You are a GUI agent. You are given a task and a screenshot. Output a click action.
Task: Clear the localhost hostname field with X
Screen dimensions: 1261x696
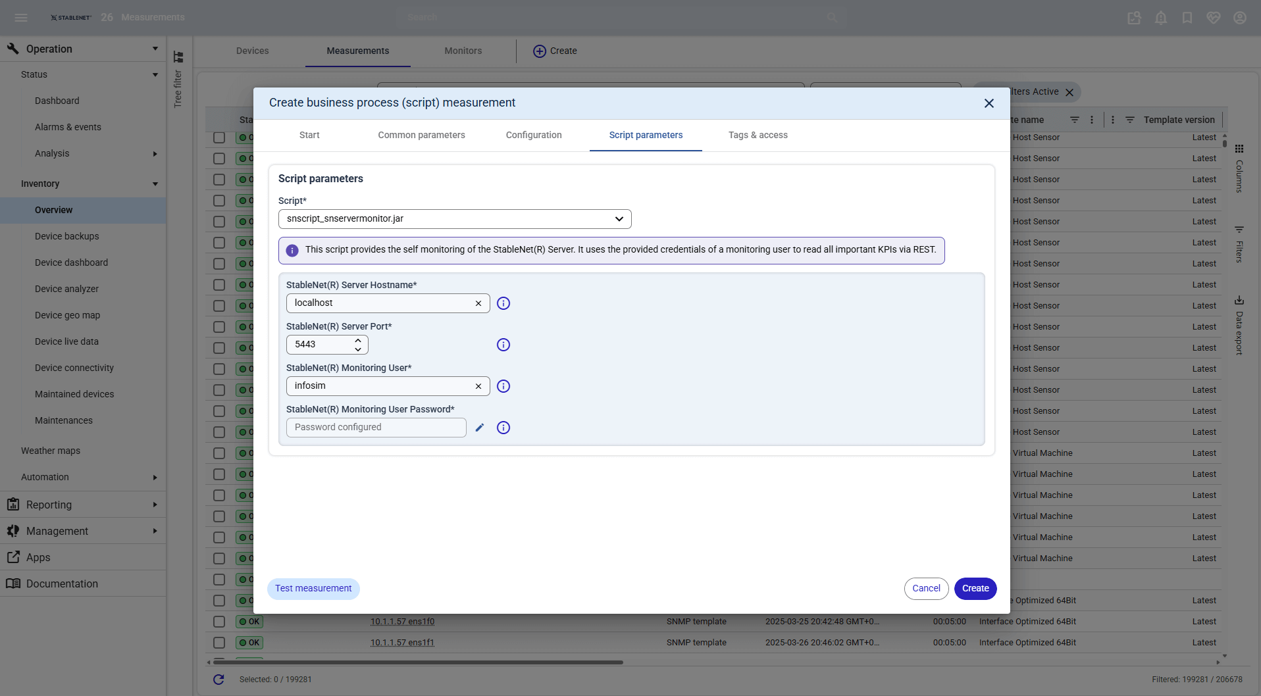(478, 303)
